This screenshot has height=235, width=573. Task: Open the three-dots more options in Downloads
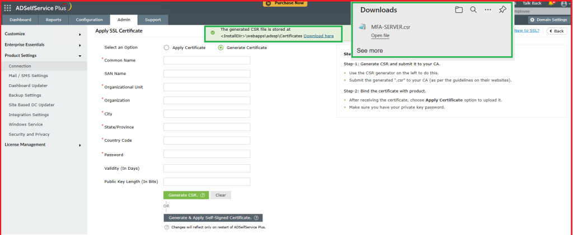[x=488, y=10]
